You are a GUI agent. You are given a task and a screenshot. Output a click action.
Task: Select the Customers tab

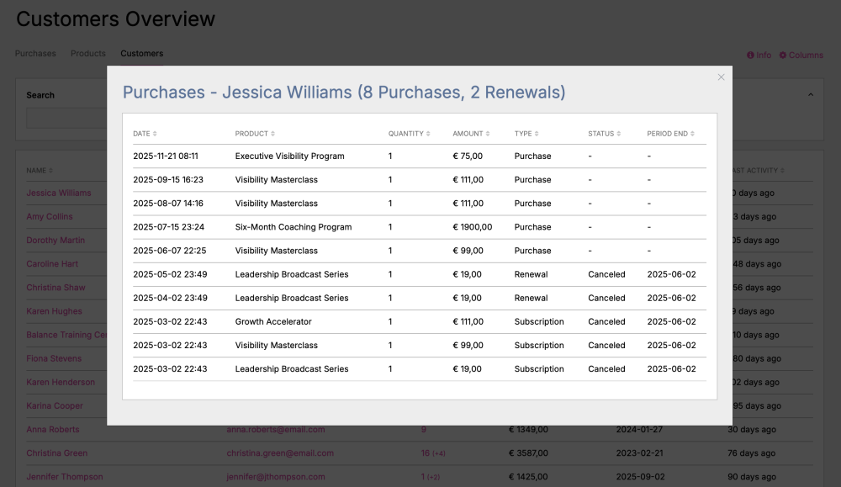pos(141,54)
